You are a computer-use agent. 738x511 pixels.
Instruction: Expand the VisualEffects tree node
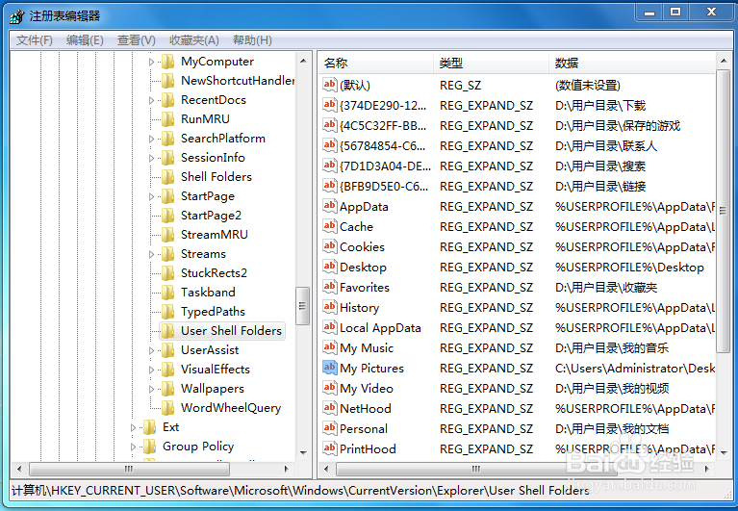pyautogui.click(x=151, y=370)
